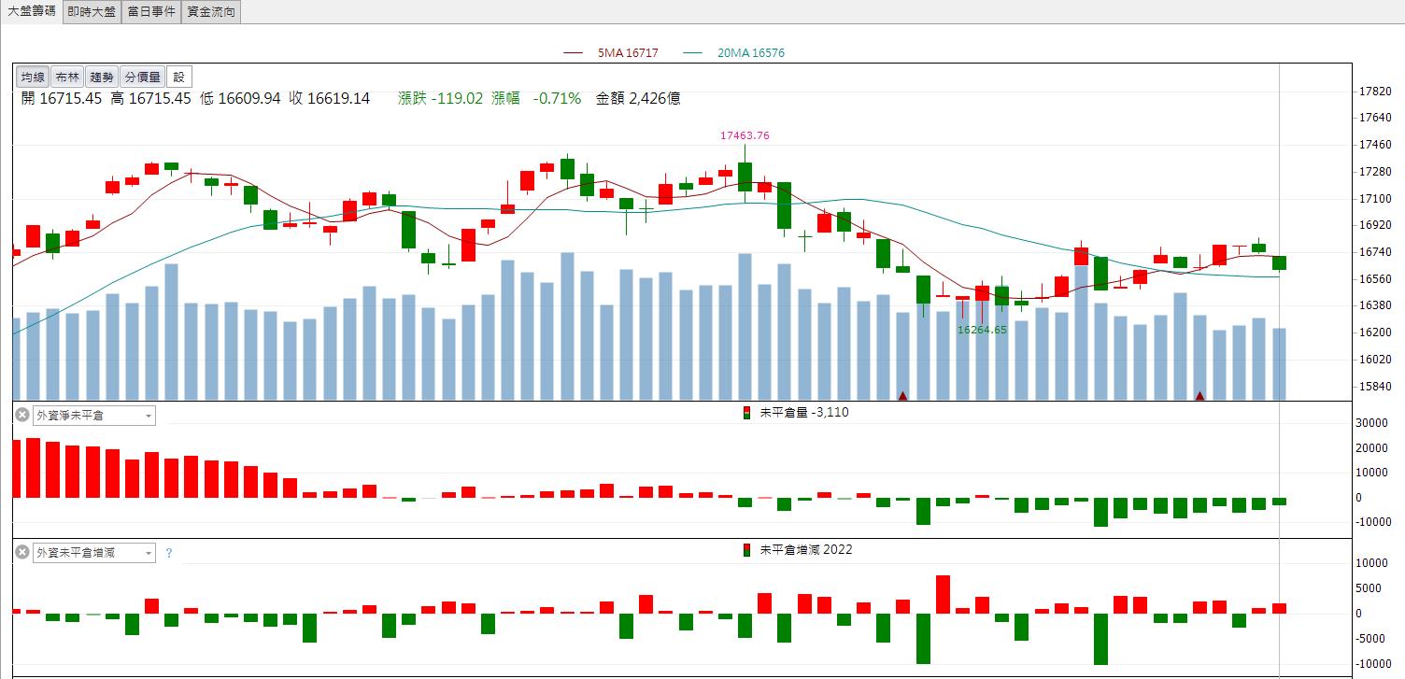Close the 外資淨未平倉 indicator panel
The image size is (1405, 679).
tap(22, 415)
